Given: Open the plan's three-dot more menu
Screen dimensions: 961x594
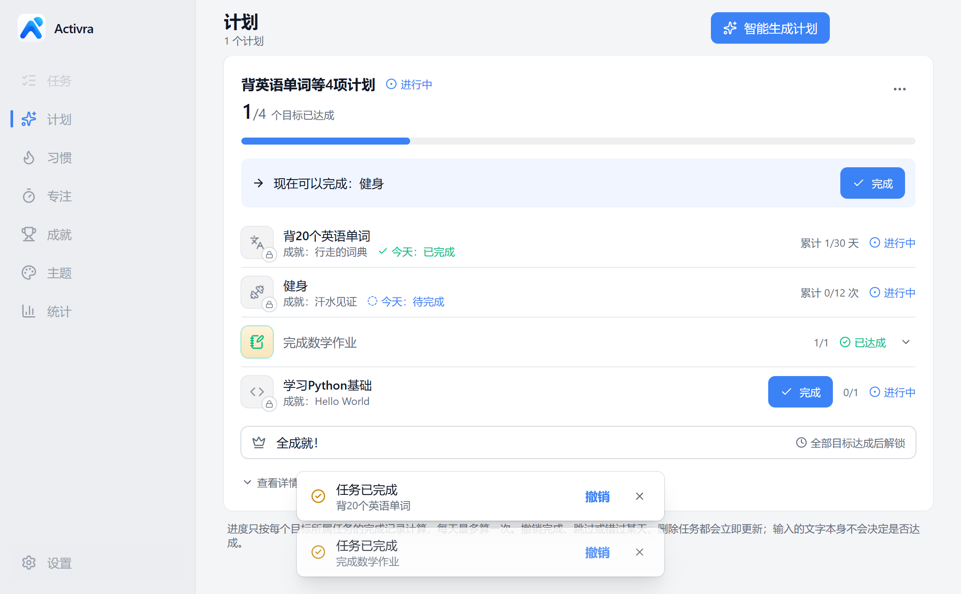Looking at the screenshot, I should 899,89.
